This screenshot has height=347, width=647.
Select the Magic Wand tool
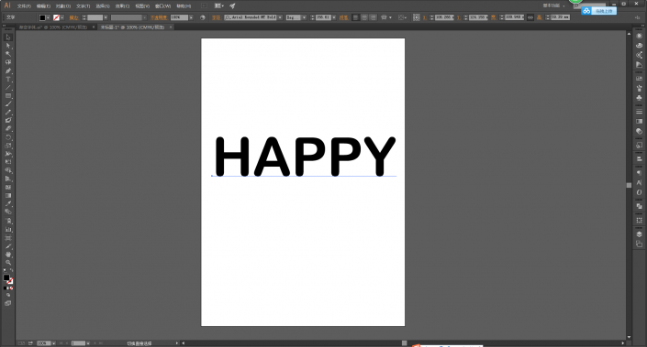(8, 54)
